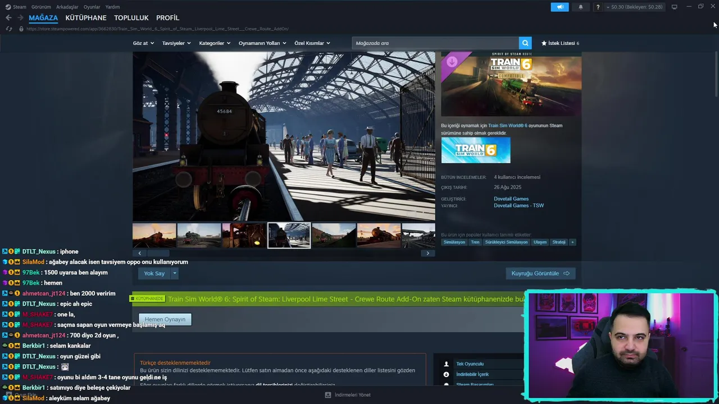Viewport: 719px width, 404px height.
Task: Open the Dovetail Games - TSW publisher link
Action: (518, 205)
